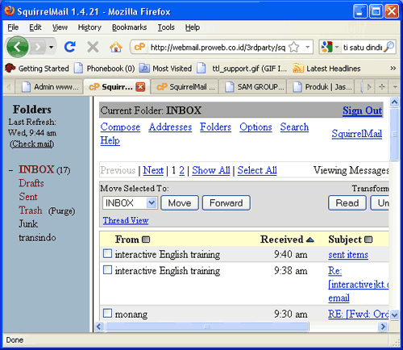
Task: List all tabs dropdown arrow
Action: click(395, 87)
